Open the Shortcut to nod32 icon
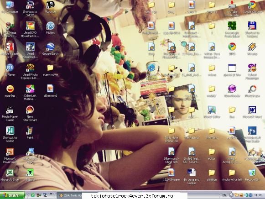The height and width of the screenshot is (199, 265). click(x=10, y=134)
